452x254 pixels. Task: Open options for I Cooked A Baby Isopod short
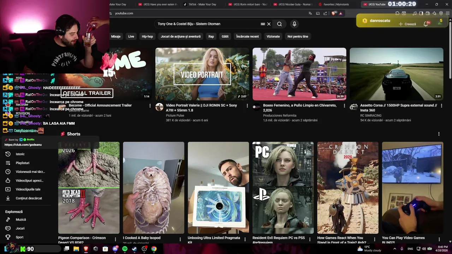point(180,240)
